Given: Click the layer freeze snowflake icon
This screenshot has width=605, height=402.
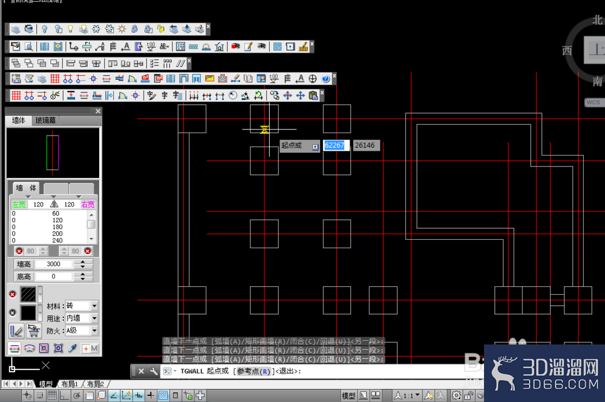Looking at the screenshot, I should click(x=96, y=29).
